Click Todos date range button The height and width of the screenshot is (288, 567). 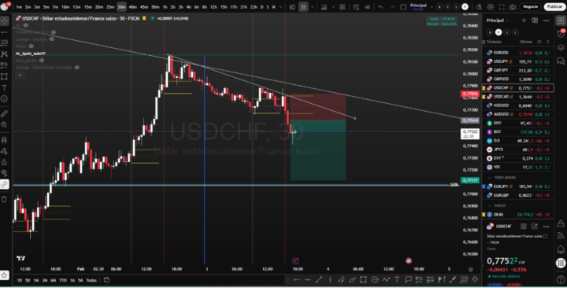tap(91, 280)
